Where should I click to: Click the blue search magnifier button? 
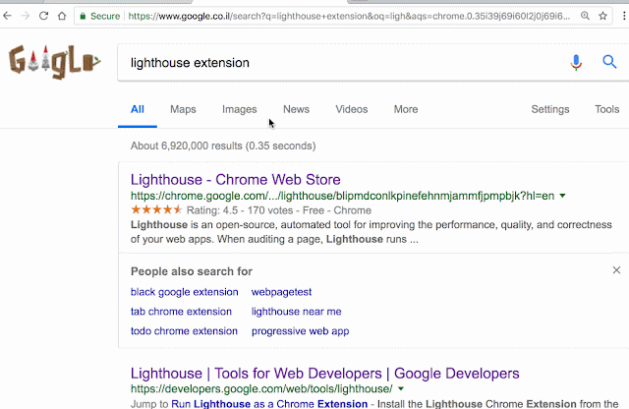click(609, 62)
